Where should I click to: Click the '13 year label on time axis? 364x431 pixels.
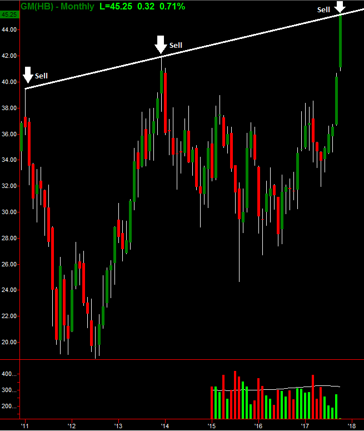point(118,426)
